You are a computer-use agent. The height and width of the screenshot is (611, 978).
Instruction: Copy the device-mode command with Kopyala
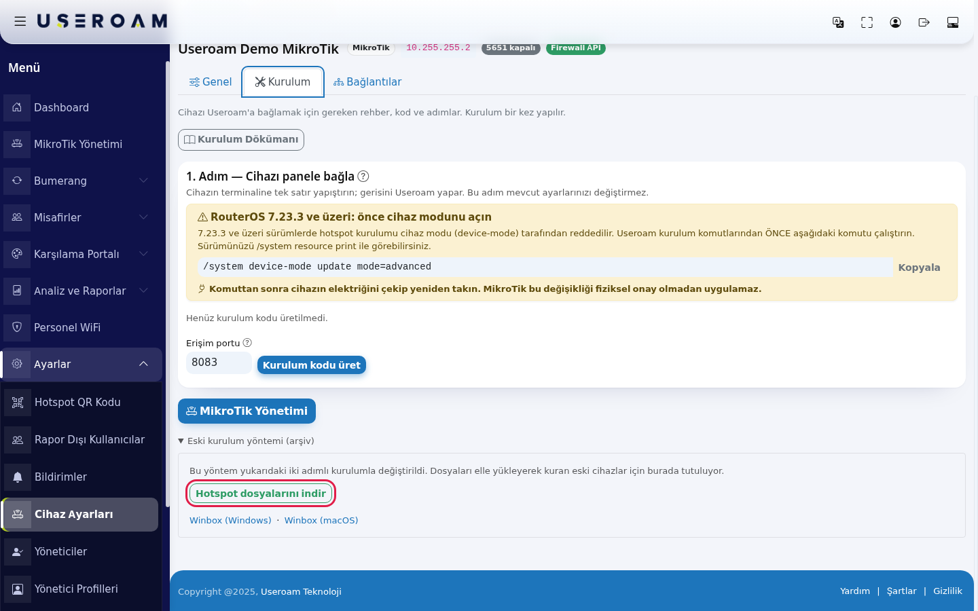click(x=919, y=267)
